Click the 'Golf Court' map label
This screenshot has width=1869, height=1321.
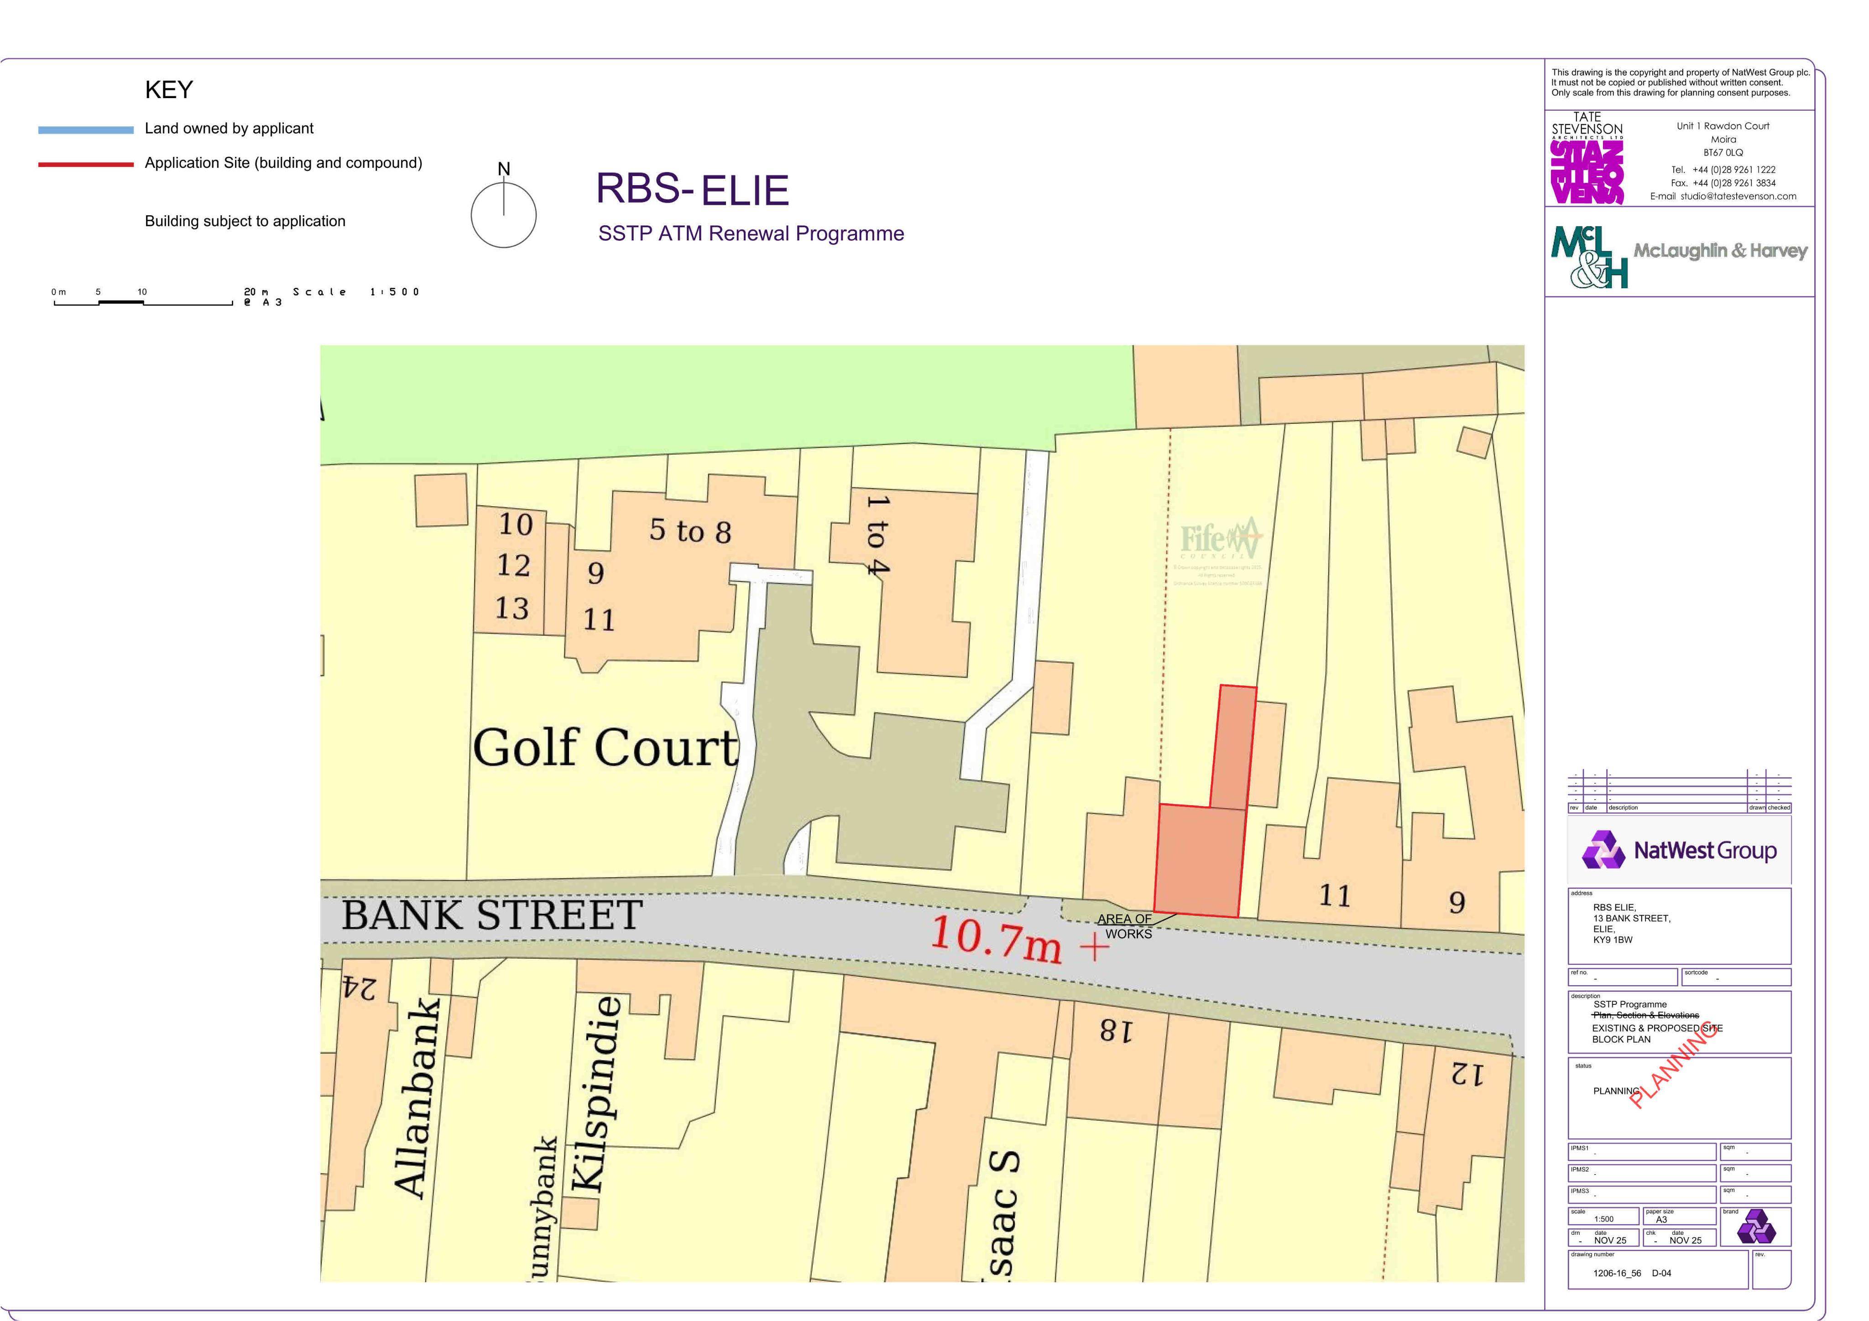[x=606, y=747]
